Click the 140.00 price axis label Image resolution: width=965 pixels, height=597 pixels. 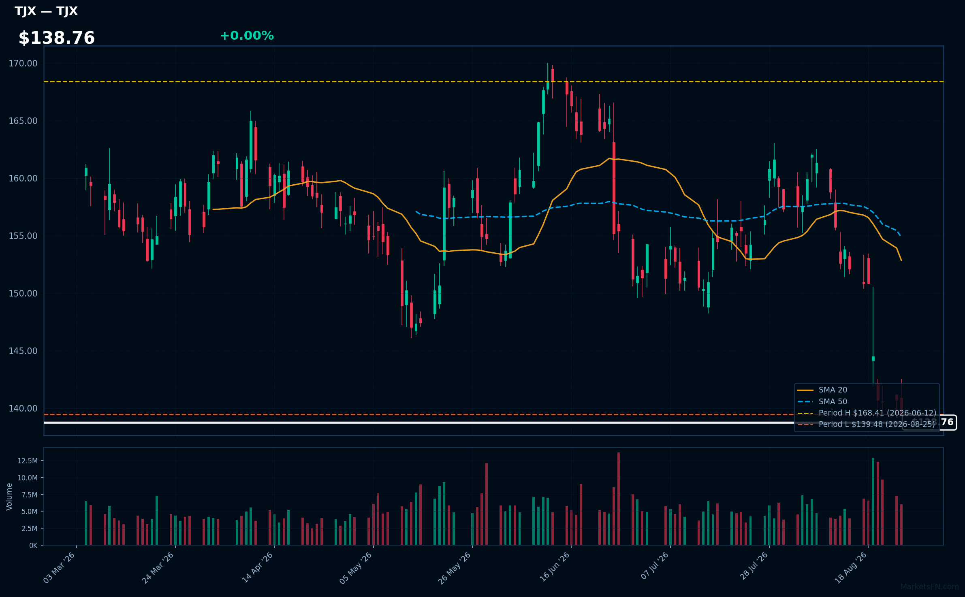coord(23,408)
